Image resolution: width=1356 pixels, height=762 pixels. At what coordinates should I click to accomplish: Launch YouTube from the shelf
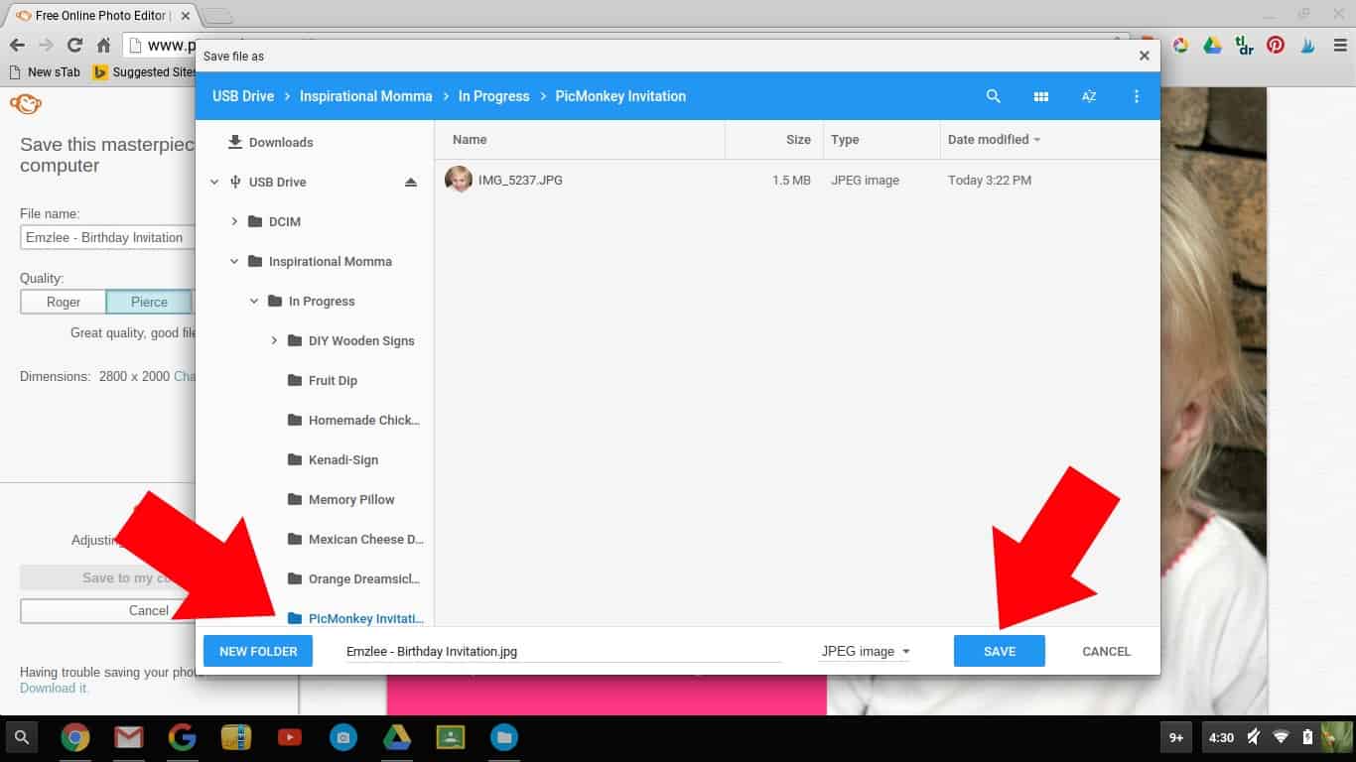coord(289,737)
